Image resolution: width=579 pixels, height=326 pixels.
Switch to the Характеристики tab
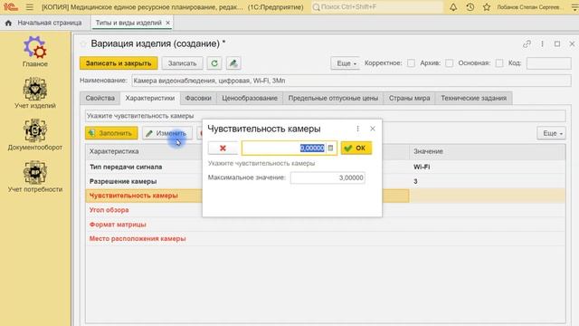click(x=150, y=99)
